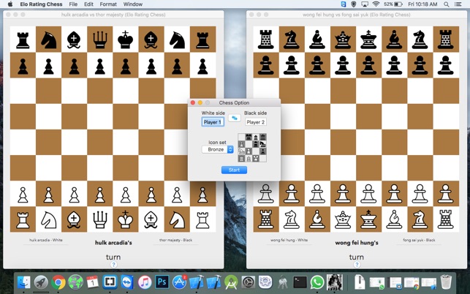The width and height of the screenshot is (470, 294).
Task: Click the swap sides arrows button
Action: 235,118
